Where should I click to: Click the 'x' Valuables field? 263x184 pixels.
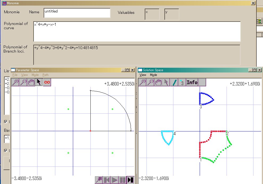click(x=152, y=14)
